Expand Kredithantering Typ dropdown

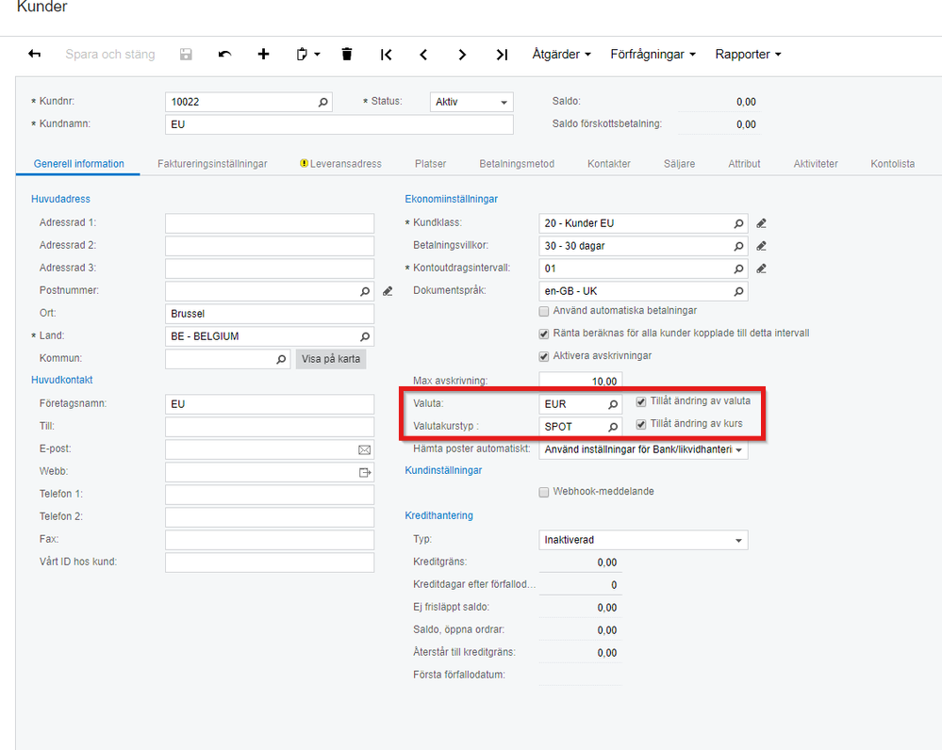pos(643,540)
